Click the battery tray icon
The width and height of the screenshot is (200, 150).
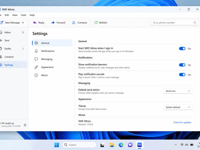point(192,145)
